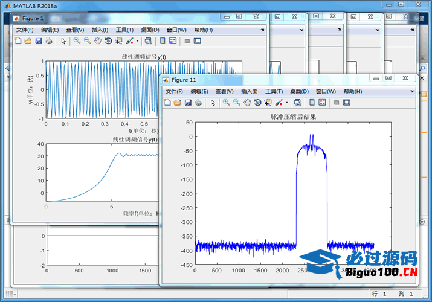Image resolution: width=432 pixels, height=302 pixels.
Task: Open 查看(V) menu in Figure 11
Action: coord(224,91)
